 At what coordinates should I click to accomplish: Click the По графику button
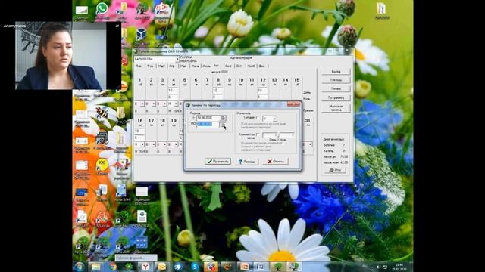(336, 97)
